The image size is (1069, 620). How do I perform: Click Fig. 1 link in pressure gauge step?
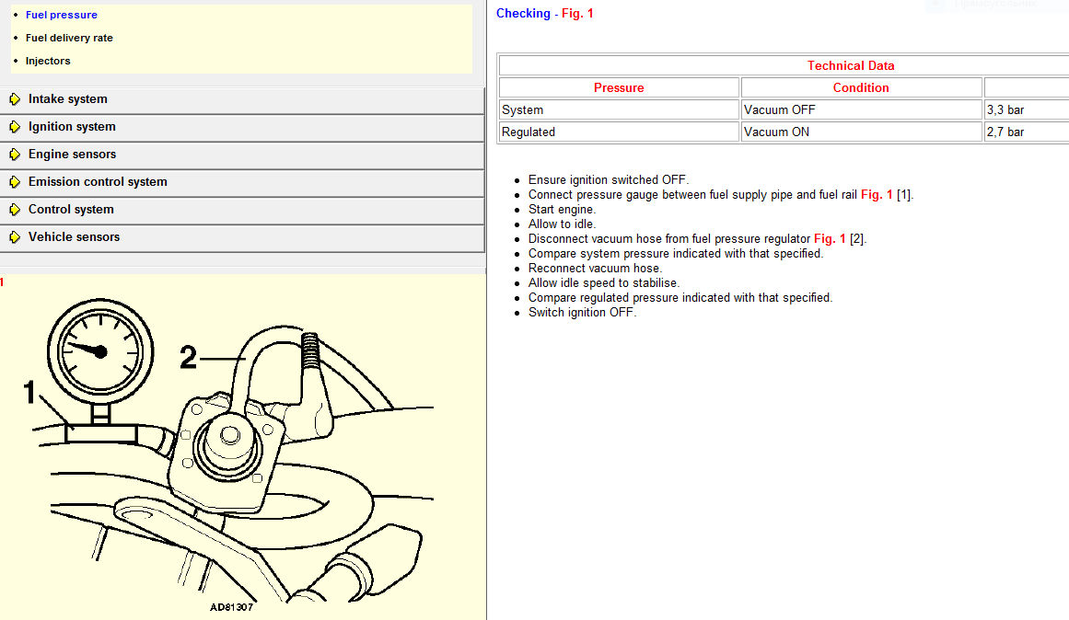point(877,195)
